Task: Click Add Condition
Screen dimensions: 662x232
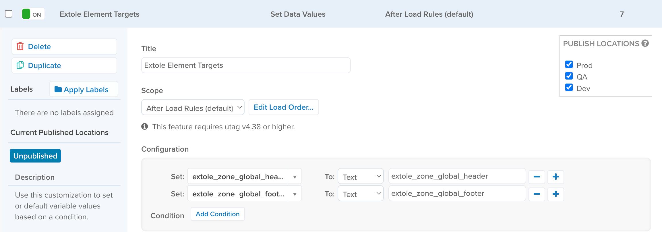Action: pyautogui.click(x=218, y=214)
